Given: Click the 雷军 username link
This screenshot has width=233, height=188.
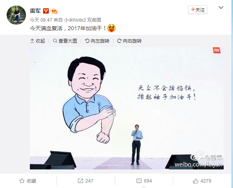Looking at the screenshot, I should click(x=35, y=11).
